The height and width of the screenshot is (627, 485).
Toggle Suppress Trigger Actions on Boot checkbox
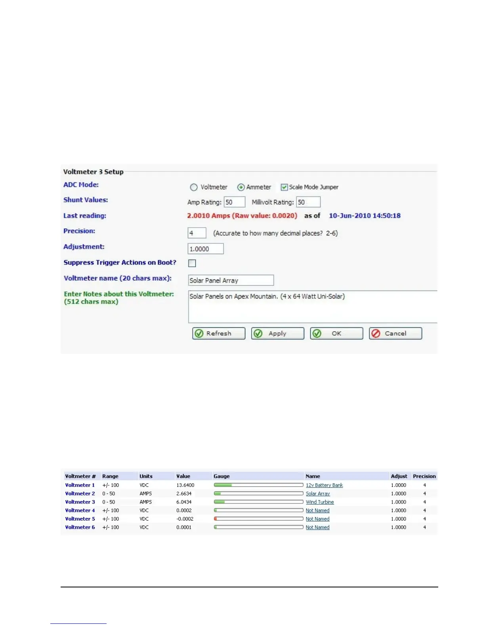192,263
